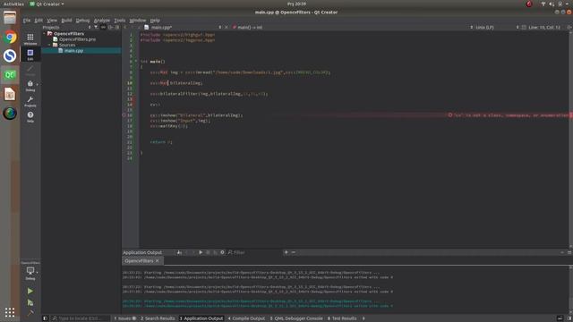Go back in editor navigation history
This screenshot has height=322, width=573.
point(125,28)
